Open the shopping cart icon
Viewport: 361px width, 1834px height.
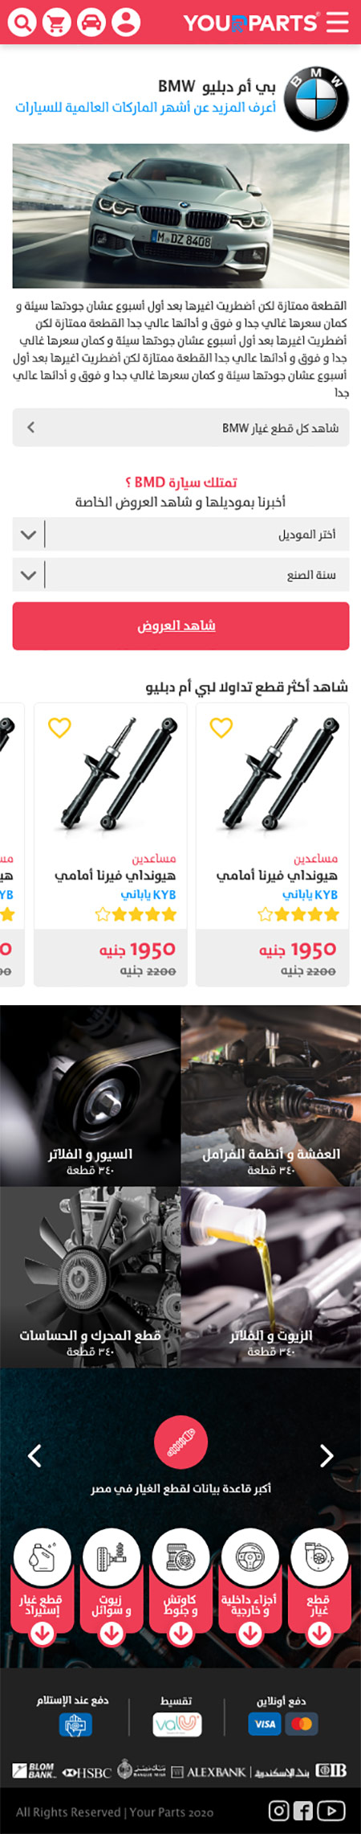tap(56, 23)
